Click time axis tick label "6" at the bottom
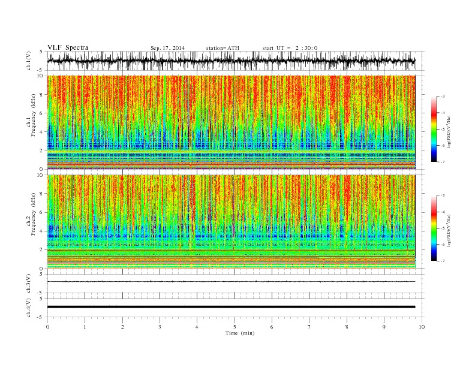Screen dimensions: 475x367 click(272, 327)
